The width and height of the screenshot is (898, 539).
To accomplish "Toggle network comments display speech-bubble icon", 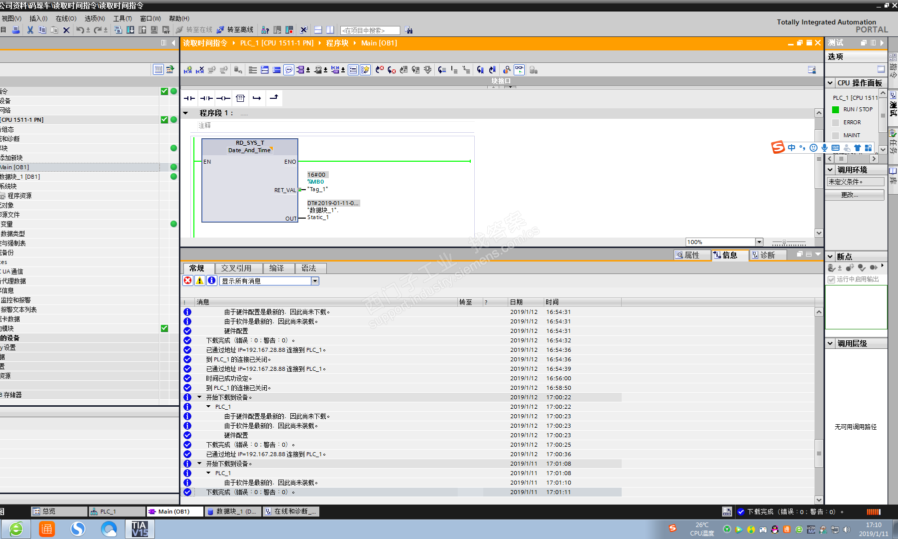I will 289,70.
